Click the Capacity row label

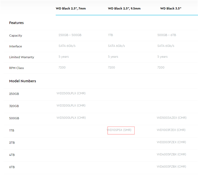[16, 35]
